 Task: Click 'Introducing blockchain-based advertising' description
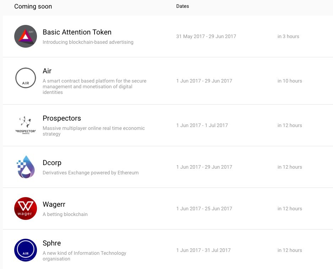pos(88,42)
